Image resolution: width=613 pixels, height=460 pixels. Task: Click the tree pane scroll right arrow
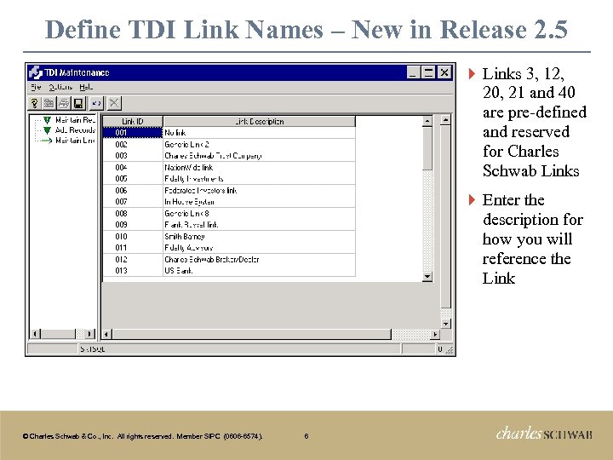(89, 334)
